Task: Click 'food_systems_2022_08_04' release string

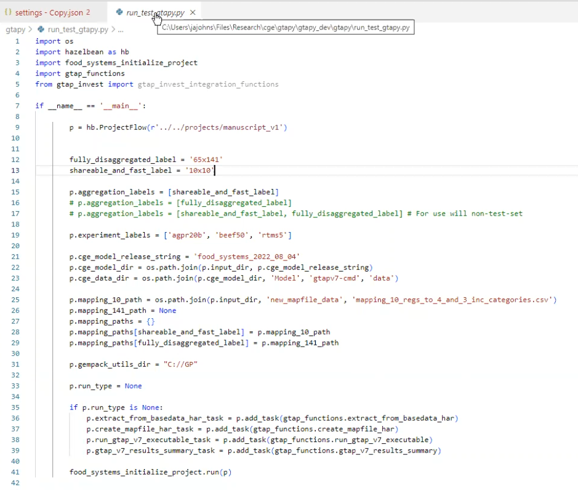Action: 247,257
